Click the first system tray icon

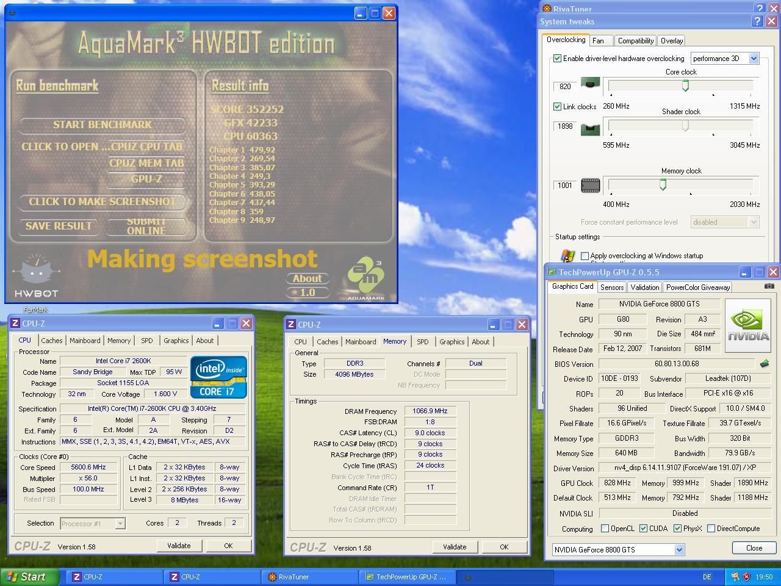tap(735, 577)
